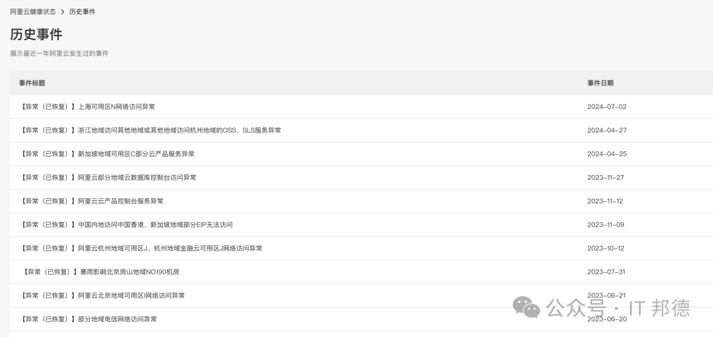This screenshot has width=713, height=337.
Task: Open event 阿里云部分地域云数据库控制台访问异常
Action: coord(108,178)
